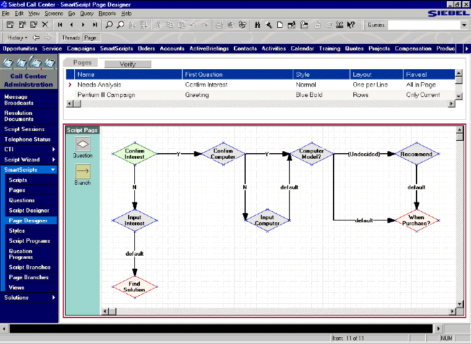Click the Confirm Interest diamond node
This screenshot has width=471, height=344.
tap(134, 154)
